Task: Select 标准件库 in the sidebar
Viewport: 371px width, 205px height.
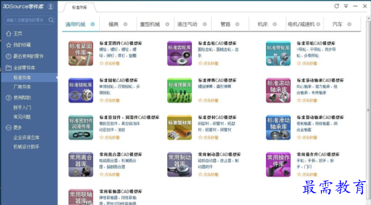Action: 29,77
